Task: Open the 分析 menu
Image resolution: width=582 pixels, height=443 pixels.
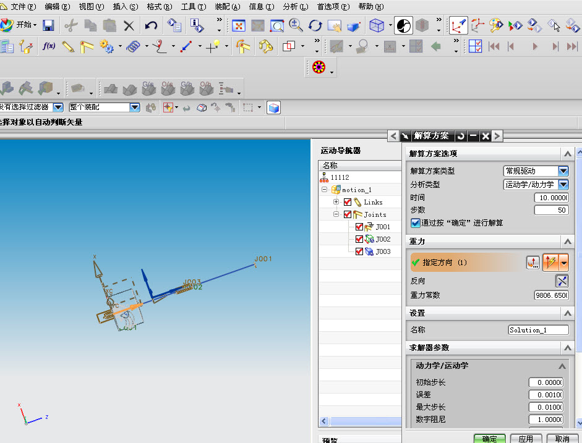Action: (296, 7)
